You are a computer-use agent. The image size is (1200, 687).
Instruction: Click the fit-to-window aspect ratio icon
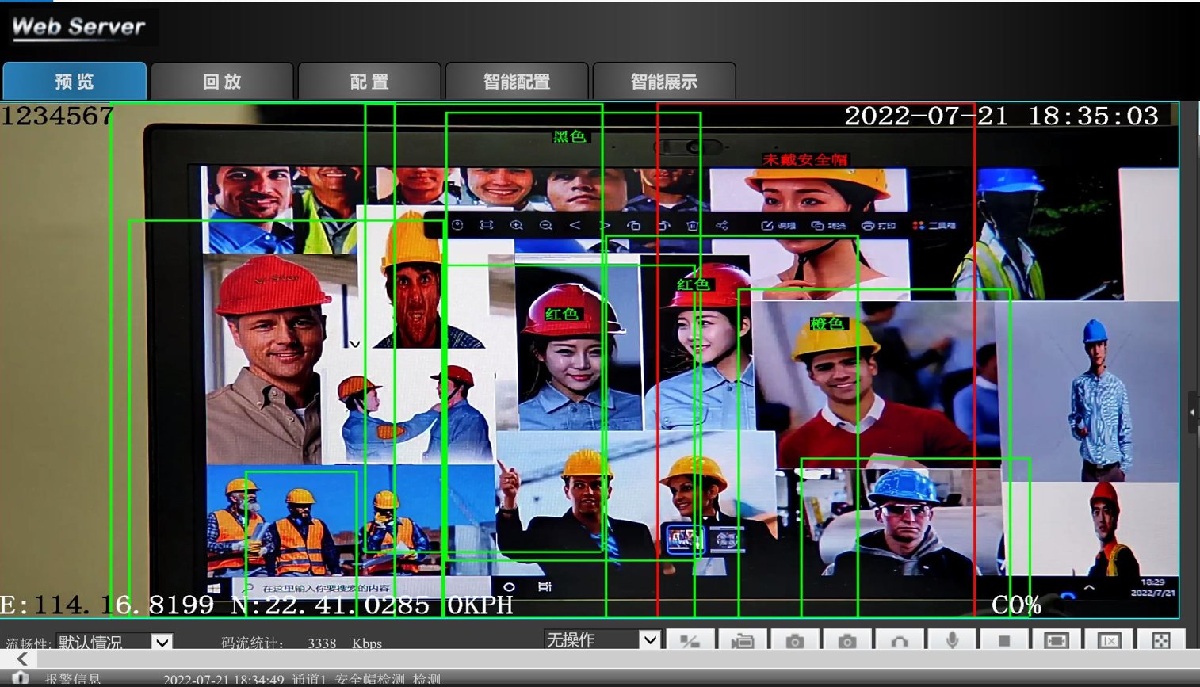click(1057, 640)
